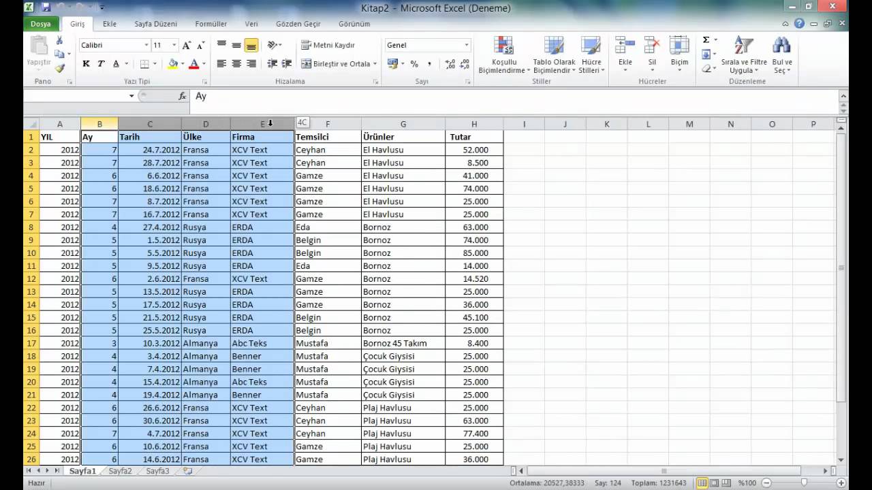Decrease decimal places icon
872x490 pixels.
pyautogui.click(x=465, y=64)
